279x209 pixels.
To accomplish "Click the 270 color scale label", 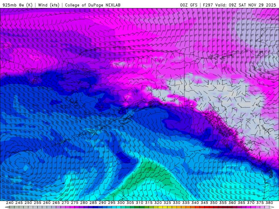I will coord(65,203).
